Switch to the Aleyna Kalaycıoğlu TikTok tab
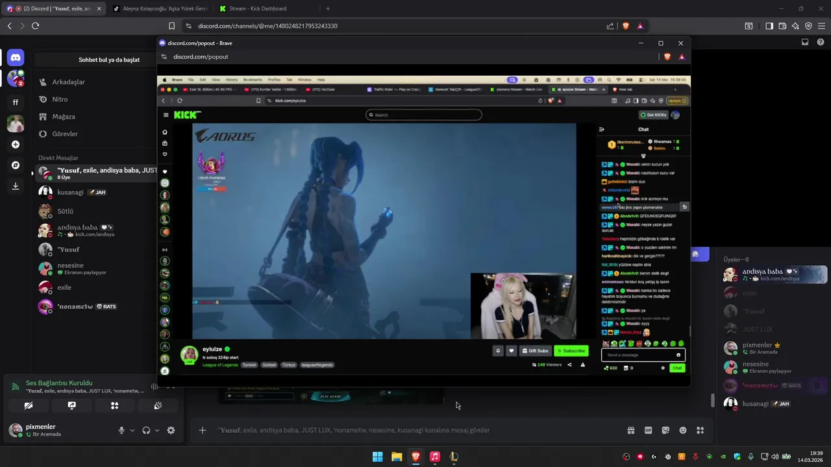 point(160,8)
